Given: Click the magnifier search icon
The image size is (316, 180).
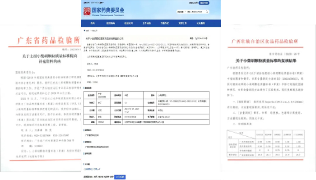Looking at the screenshot, I should [207, 12].
